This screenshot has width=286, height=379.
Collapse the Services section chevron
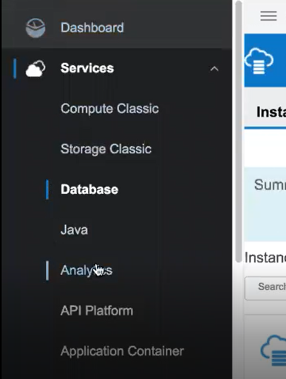pyautogui.click(x=214, y=69)
